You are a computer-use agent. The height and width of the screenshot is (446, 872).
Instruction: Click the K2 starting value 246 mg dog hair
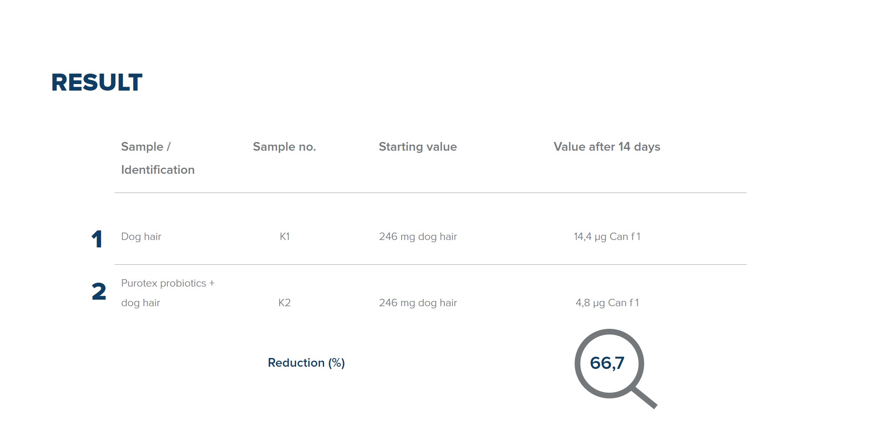coord(418,303)
